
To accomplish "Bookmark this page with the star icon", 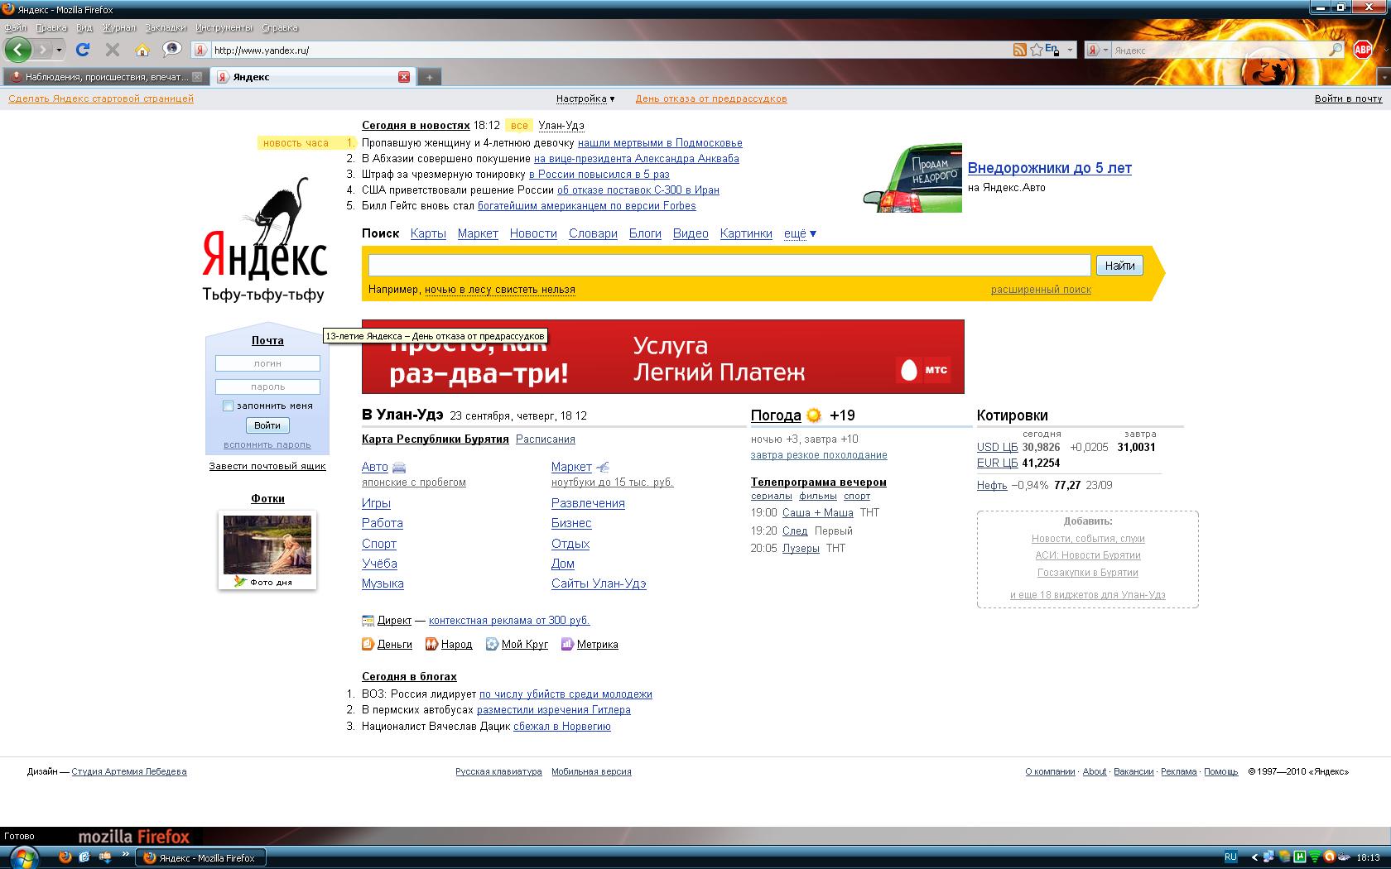I will tap(1037, 50).
